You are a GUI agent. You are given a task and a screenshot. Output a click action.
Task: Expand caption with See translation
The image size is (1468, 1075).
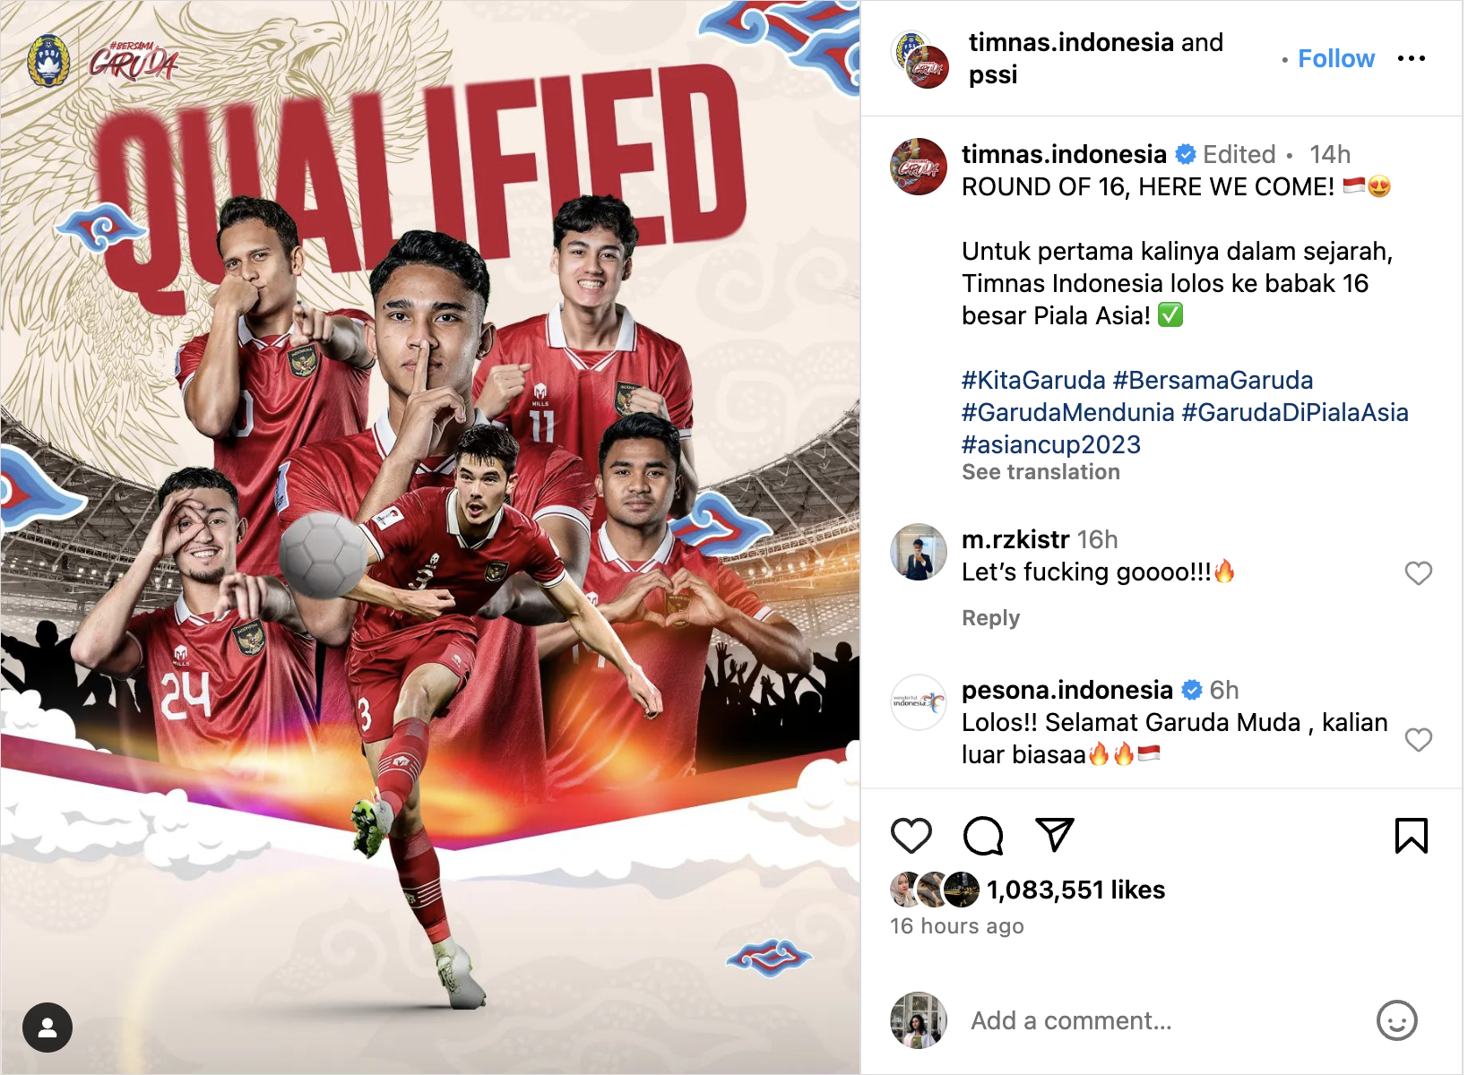(x=1041, y=472)
